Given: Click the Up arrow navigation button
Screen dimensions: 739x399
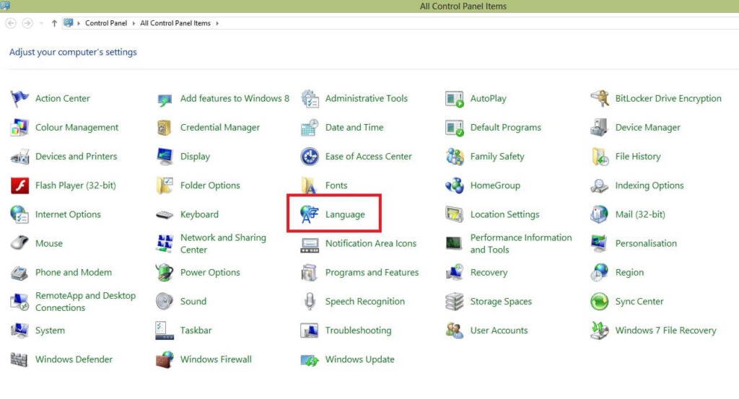Looking at the screenshot, I should click(54, 23).
